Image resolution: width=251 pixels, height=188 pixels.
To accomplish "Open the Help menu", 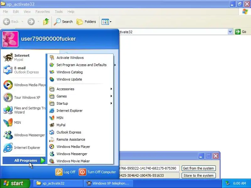I will [71, 12].
